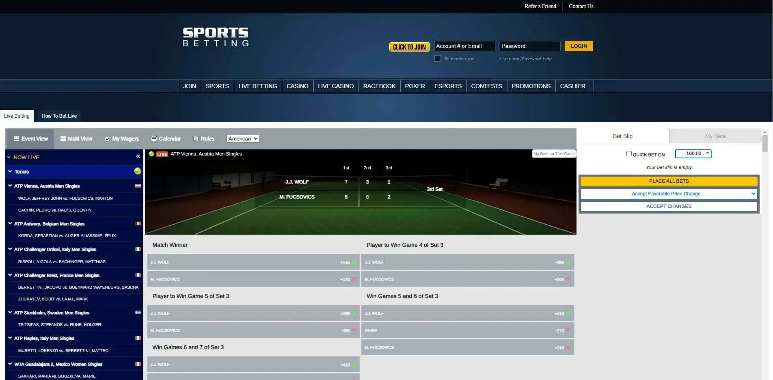Click the CLICK TO JOIN button
Image resolution: width=773 pixels, height=380 pixels.
[x=409, y=47]
